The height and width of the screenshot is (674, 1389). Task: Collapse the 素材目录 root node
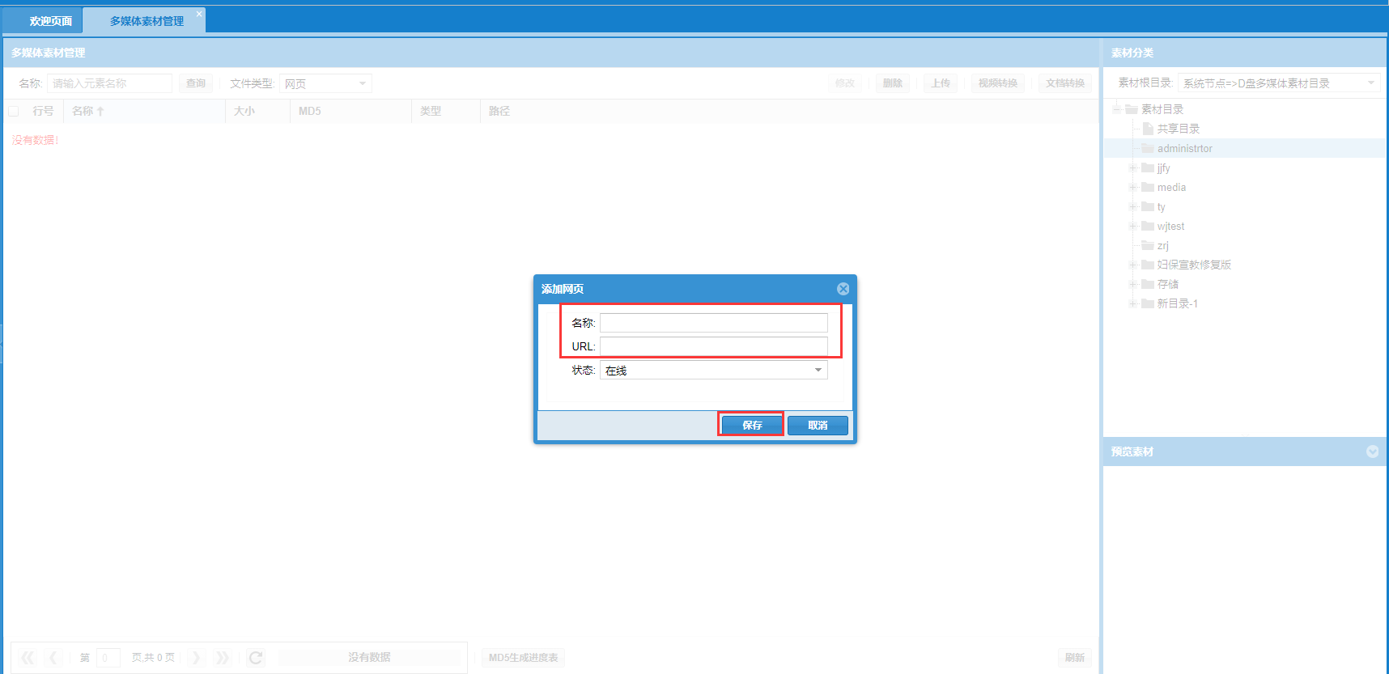(x=1117, y=109)
